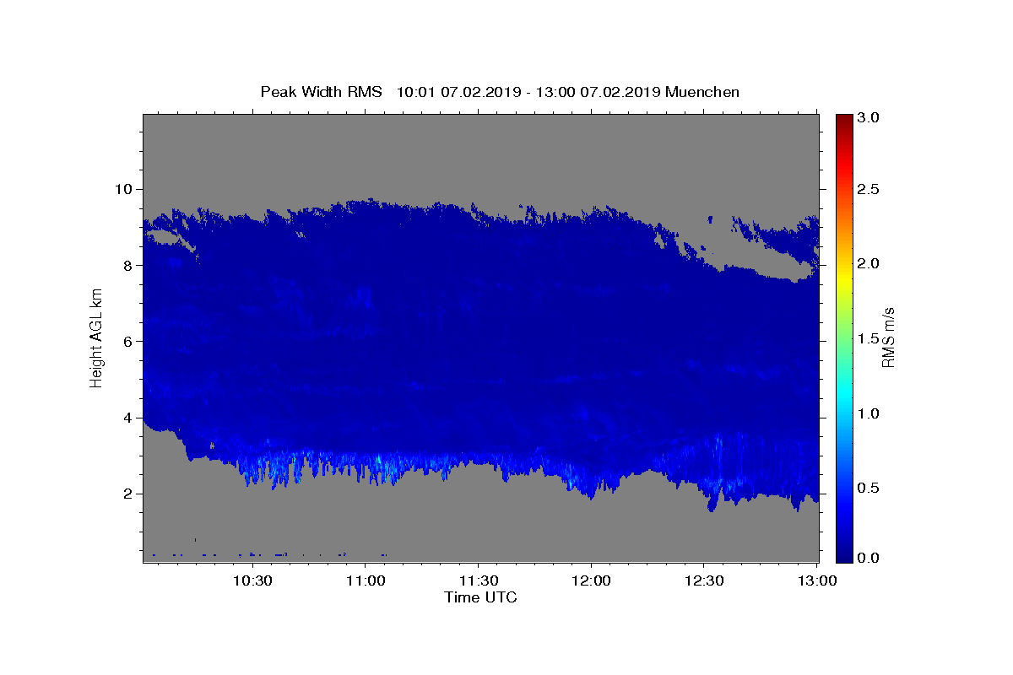The image size is (1013, 675).
Task: Pick the dark blue bottom of colorbar
Action: (843, 557)
